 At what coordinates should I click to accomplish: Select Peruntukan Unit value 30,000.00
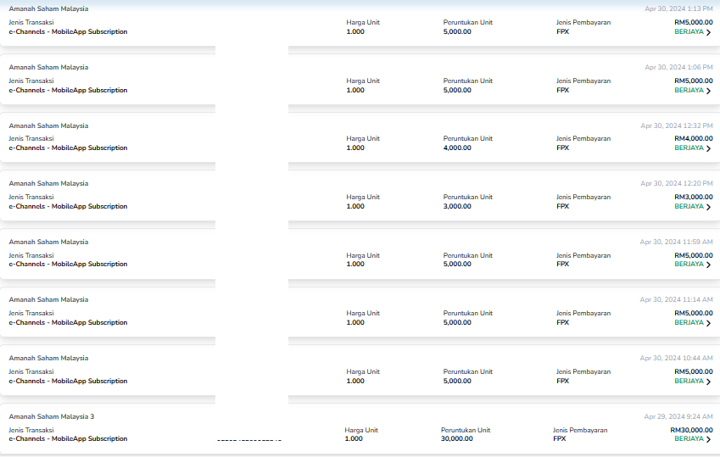[x=457, y=438]
